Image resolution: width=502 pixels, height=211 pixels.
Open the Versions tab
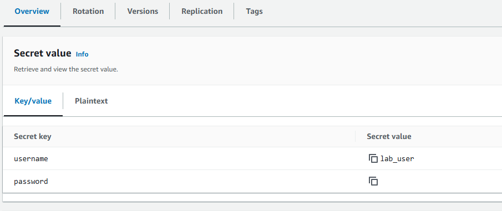point(143,11)
